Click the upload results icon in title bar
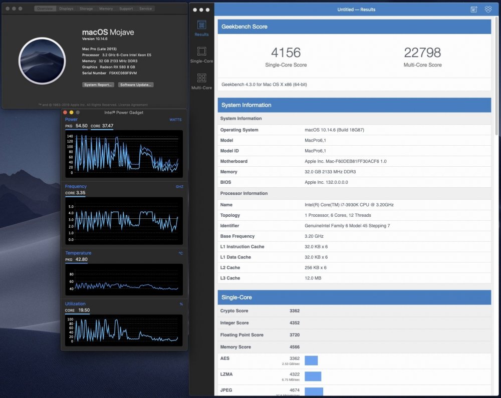The height and width of the screenshot is (398, 501). 474,9
